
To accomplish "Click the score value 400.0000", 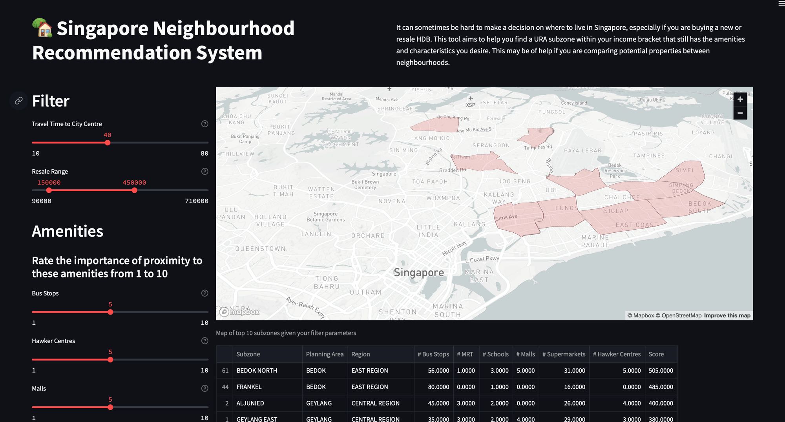I will coord(661,403).
